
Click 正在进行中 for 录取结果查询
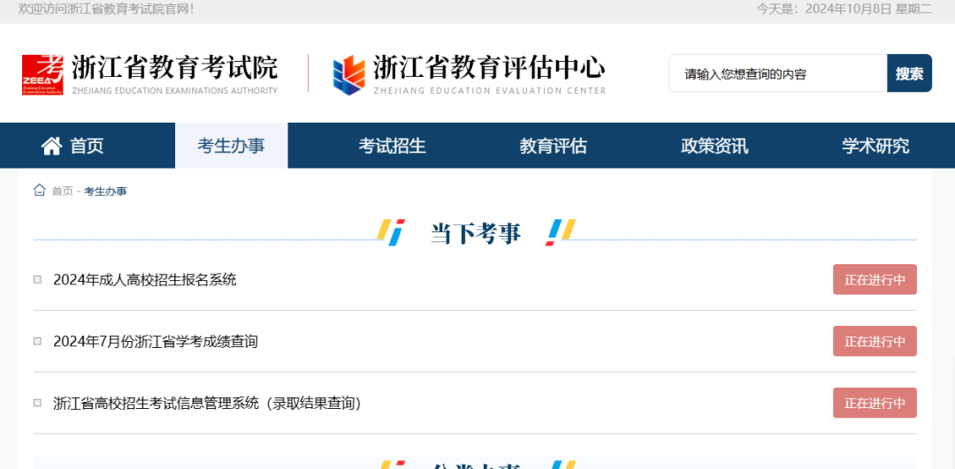coord(875,403)
